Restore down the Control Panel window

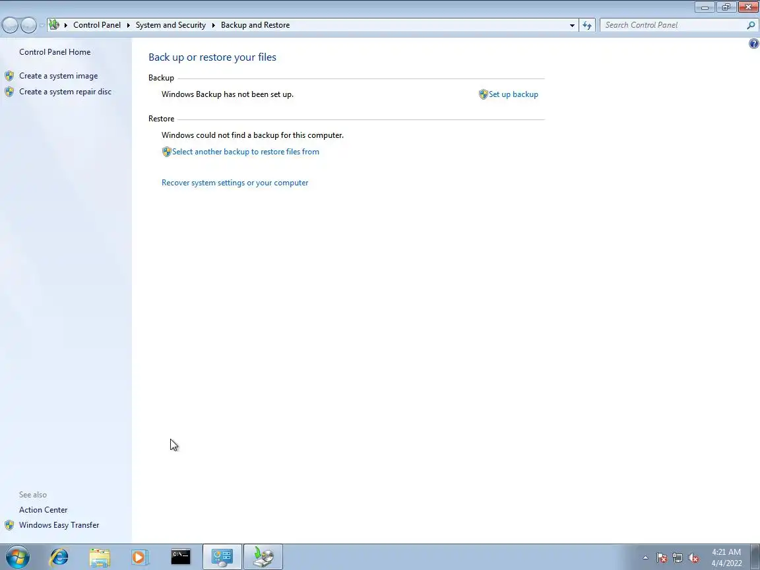[x=726, y=7]
